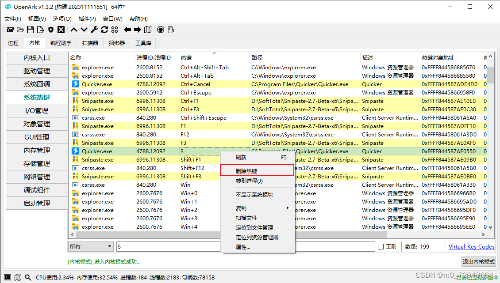The width and height of the screenshot is (500, 283).
Task: Open the 启动管理 sidebar section
Action: pyautogui.click(x=37, y=203)
